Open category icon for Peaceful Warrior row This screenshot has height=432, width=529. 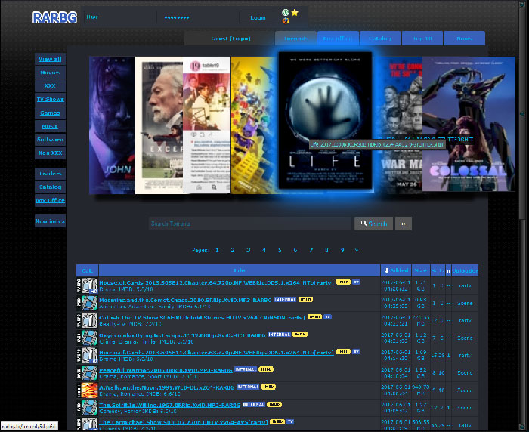87,372
